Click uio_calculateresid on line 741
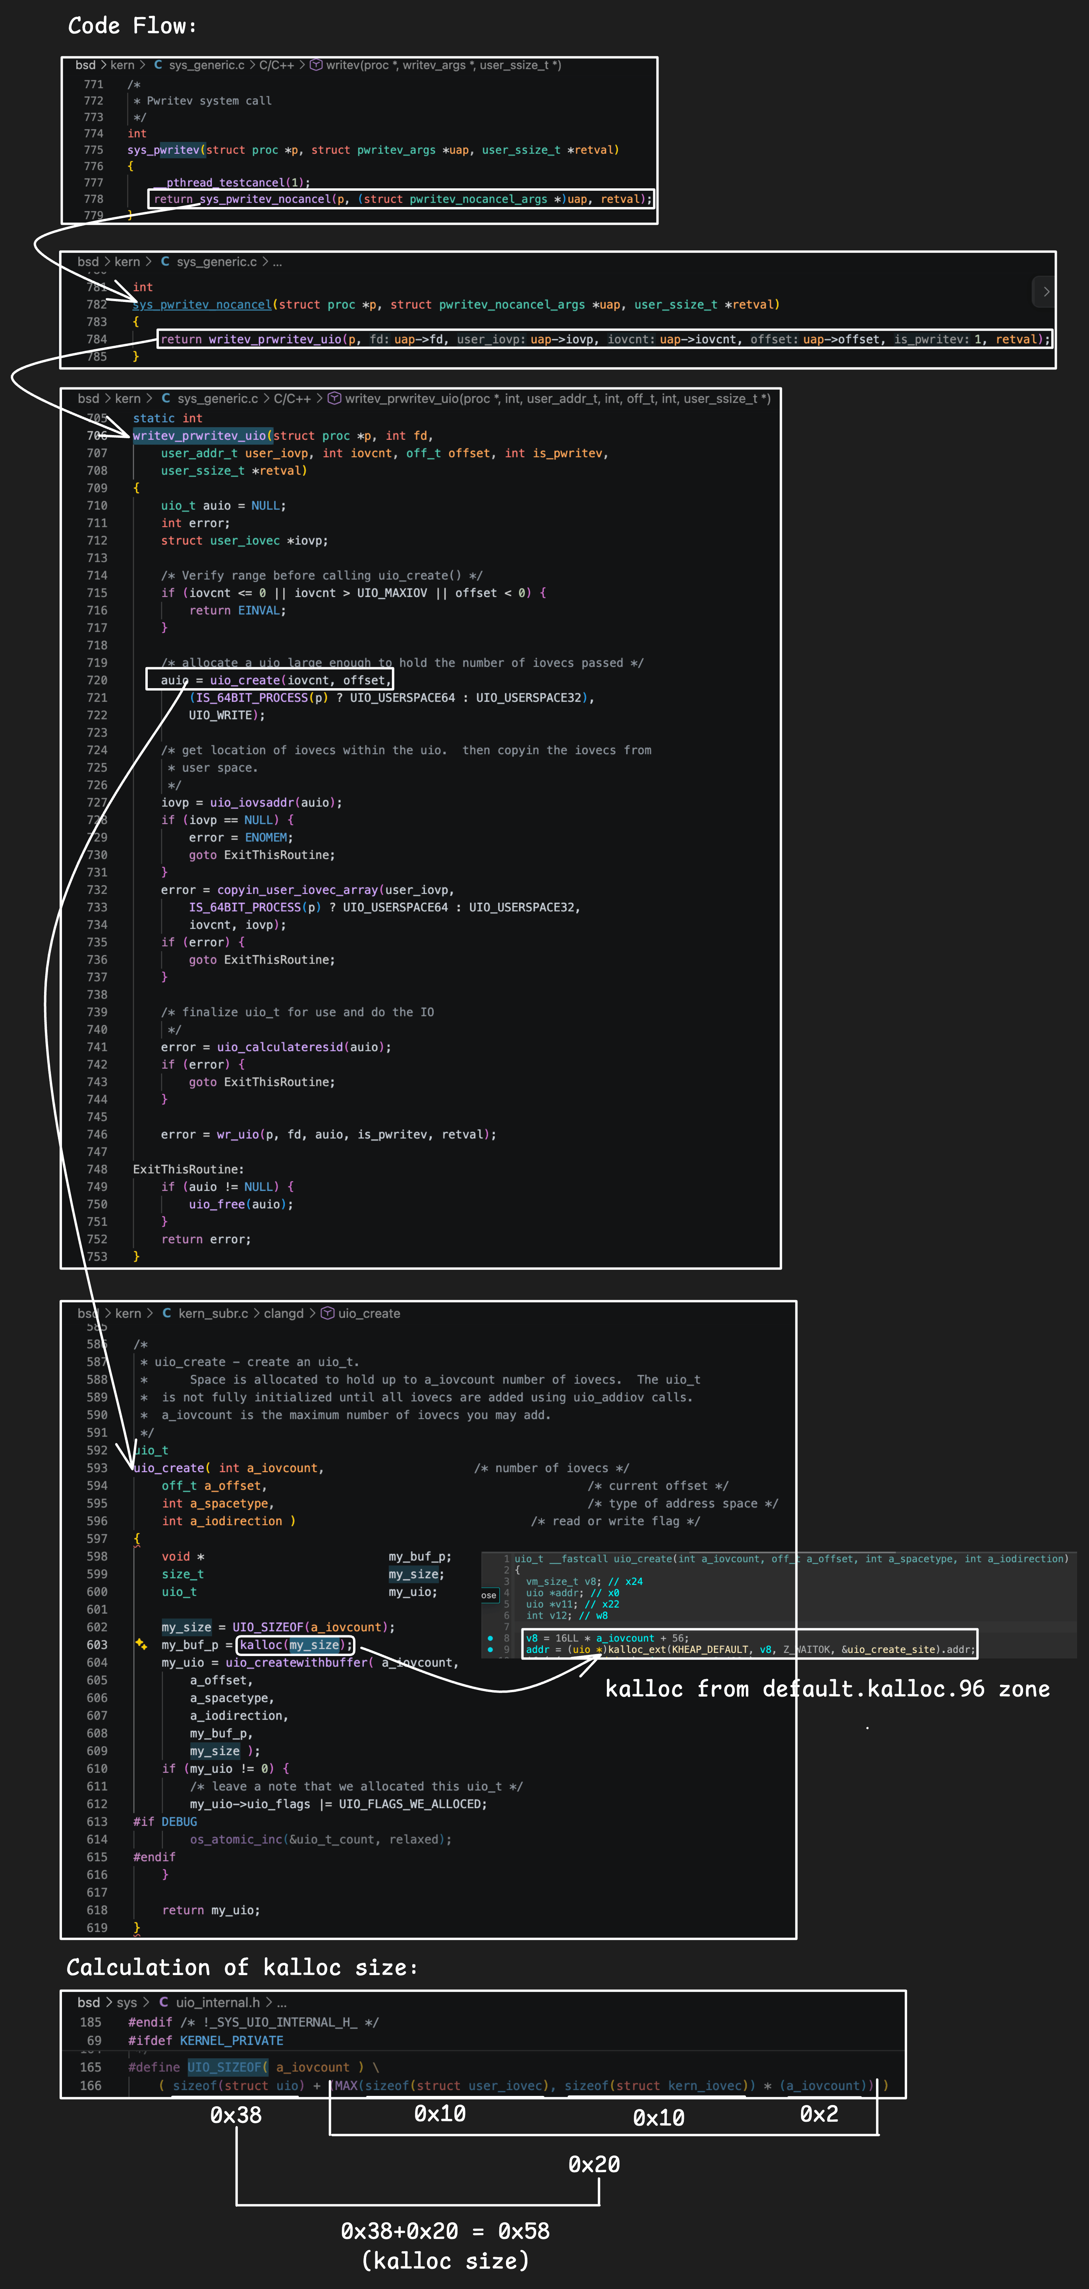 click(x=280, y=1048)
